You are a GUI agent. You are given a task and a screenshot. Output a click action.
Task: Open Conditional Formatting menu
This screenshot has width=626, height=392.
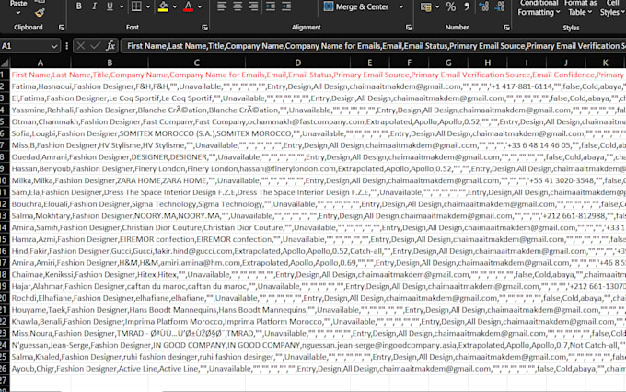pyautogui.click(x=539, y=7)
